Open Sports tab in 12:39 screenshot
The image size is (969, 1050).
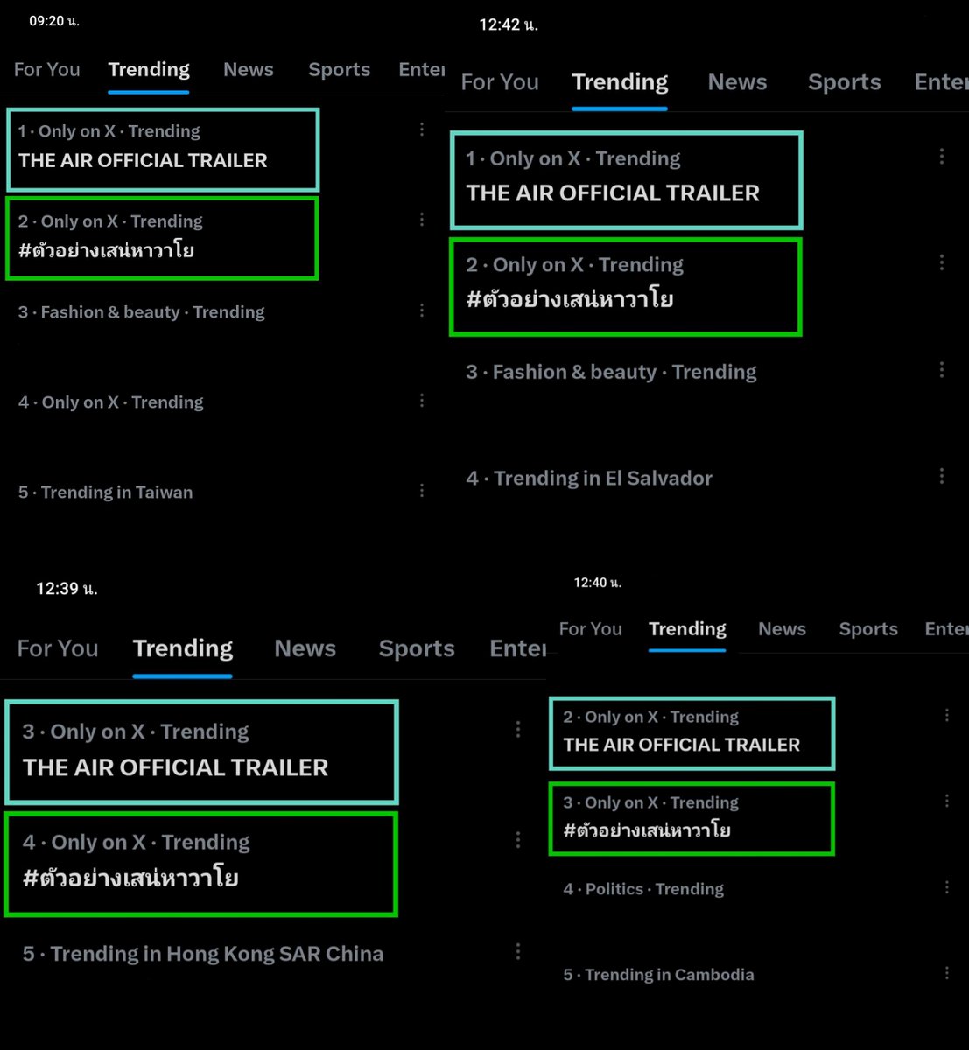pos(417,648)
